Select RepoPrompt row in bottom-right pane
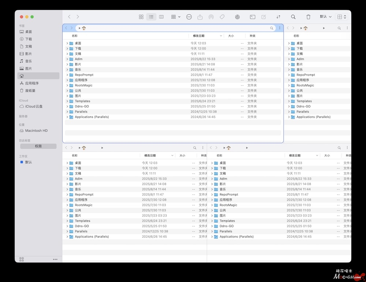 279,194
